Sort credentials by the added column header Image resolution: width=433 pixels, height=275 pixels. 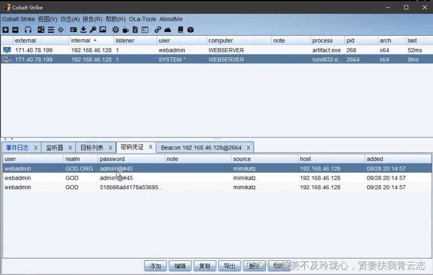pyautogui.click(x=398, y=159)
